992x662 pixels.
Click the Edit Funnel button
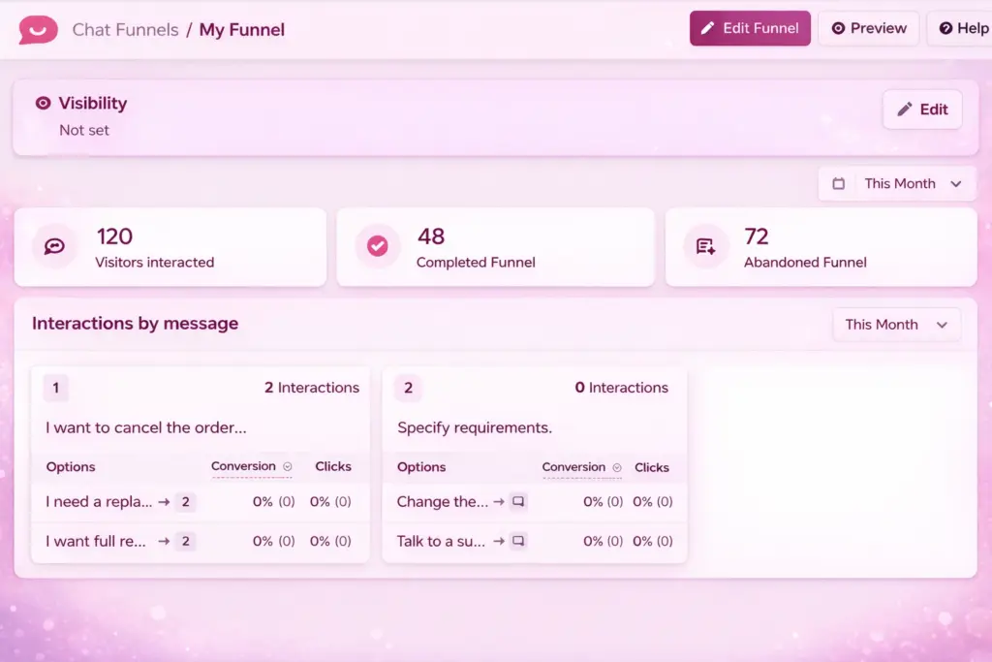point(750,28)
